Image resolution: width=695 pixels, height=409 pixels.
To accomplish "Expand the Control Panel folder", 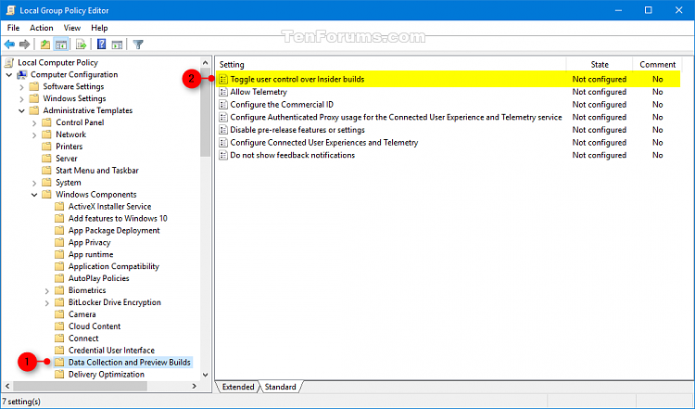I will click(34, 122).
